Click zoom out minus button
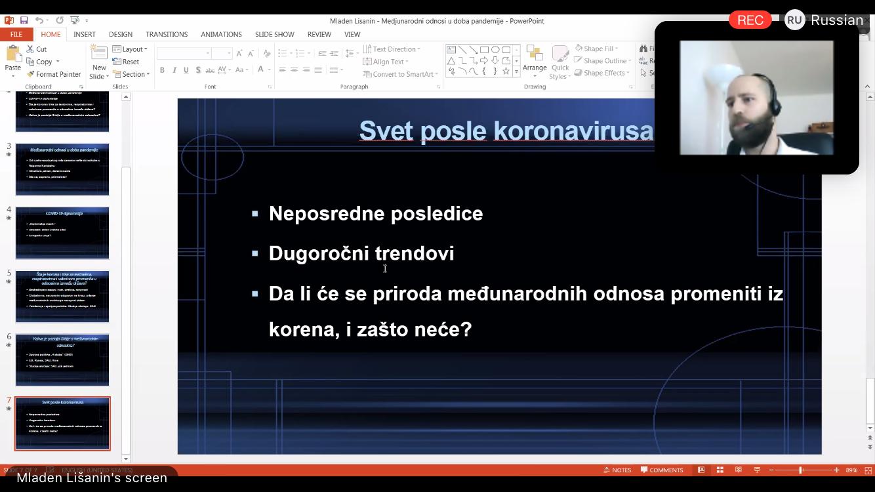The height and width of the screenshot is (492, 875). tap(771, 470)
